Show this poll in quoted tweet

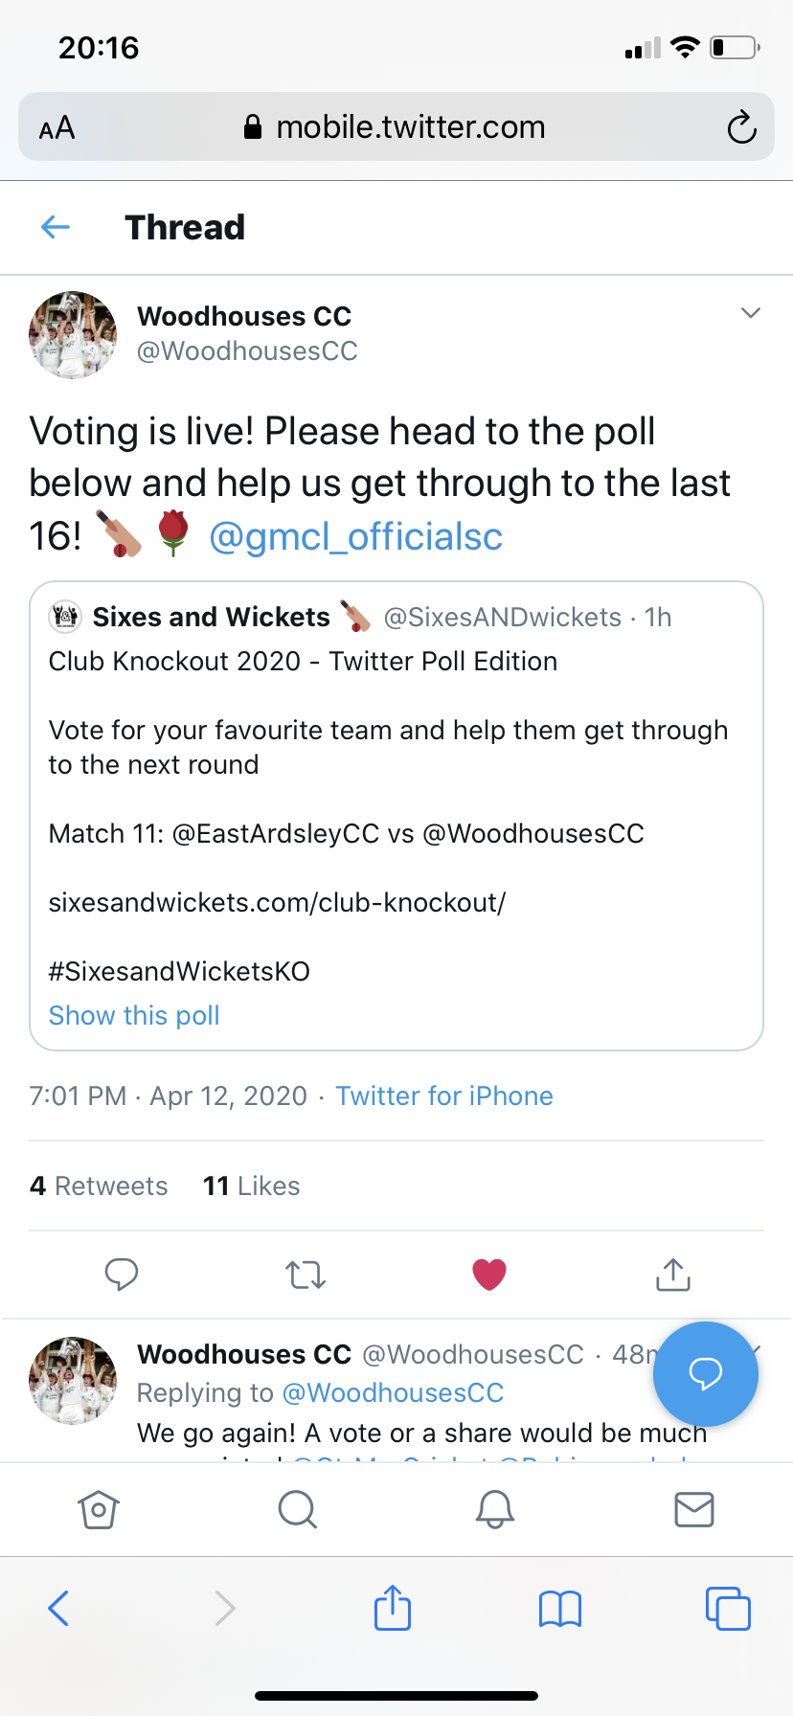134,1015
